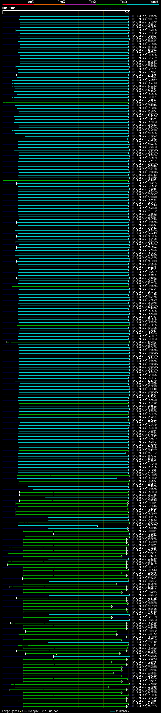Click label UniRef100_Q32L40

144,389
